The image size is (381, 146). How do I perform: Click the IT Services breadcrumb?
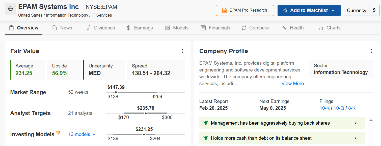[102, 15]
